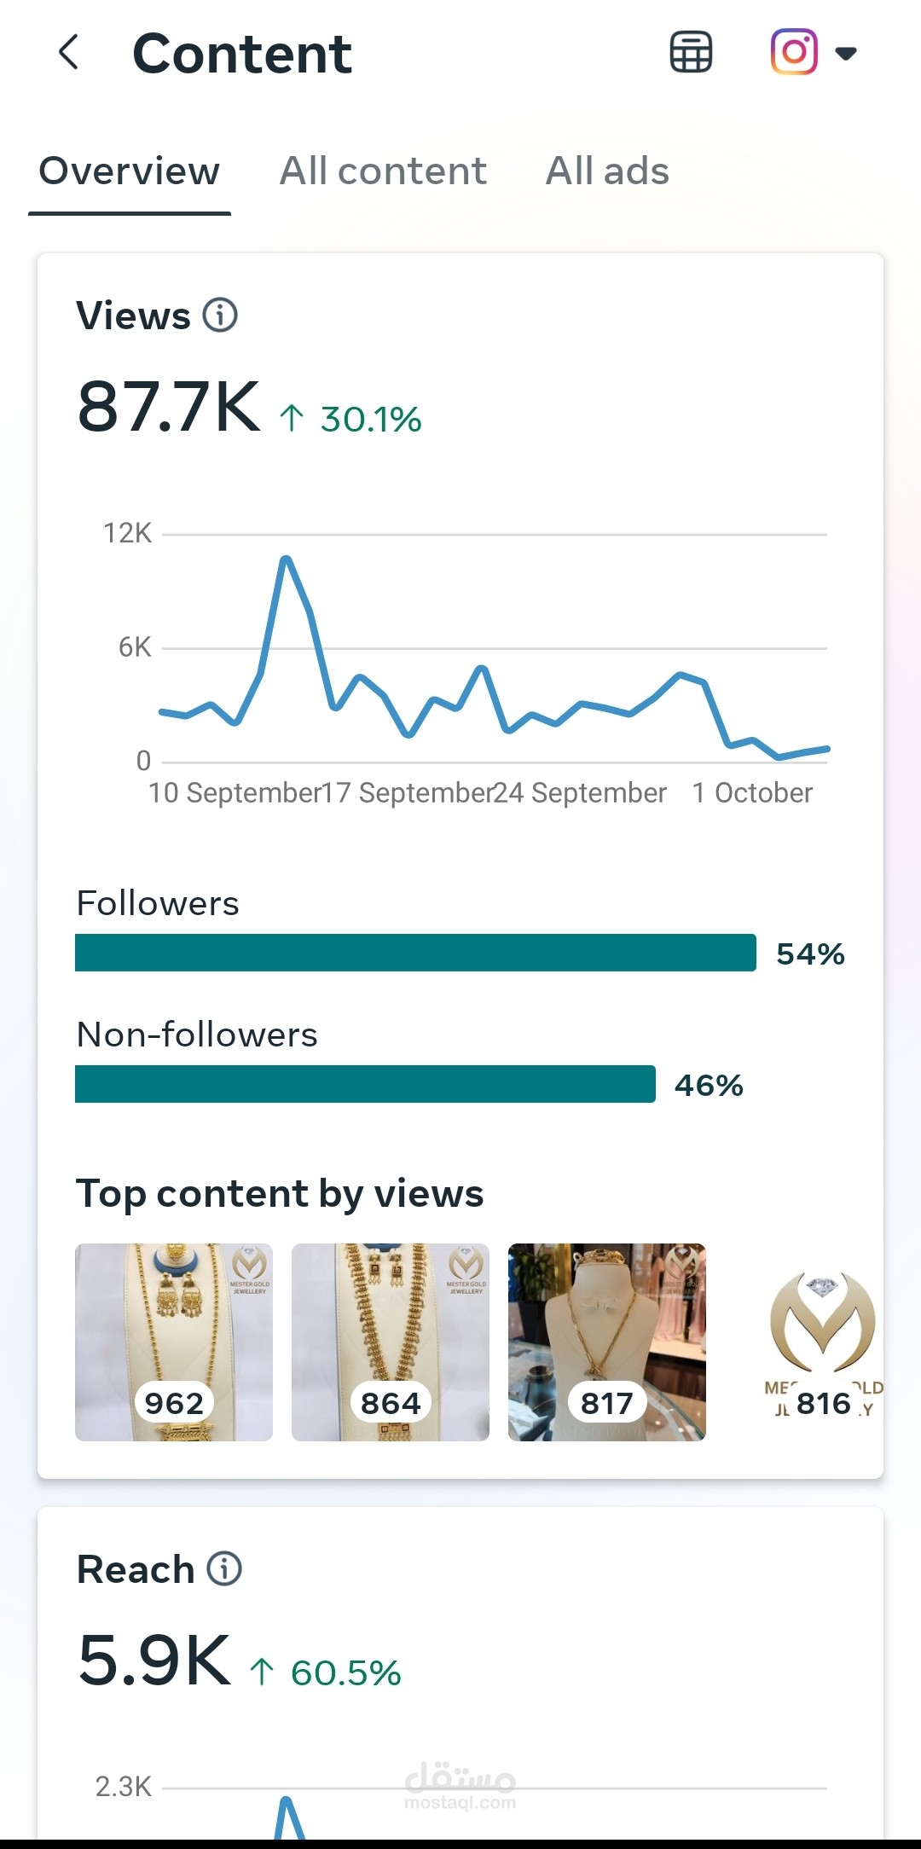Viewport: 921px width, 1849px height.
Task: Open logo post with 816 views
Action: click(823, 1342)
